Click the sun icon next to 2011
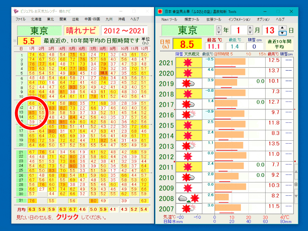The image size is (308, 231). (x=188, y=167)
